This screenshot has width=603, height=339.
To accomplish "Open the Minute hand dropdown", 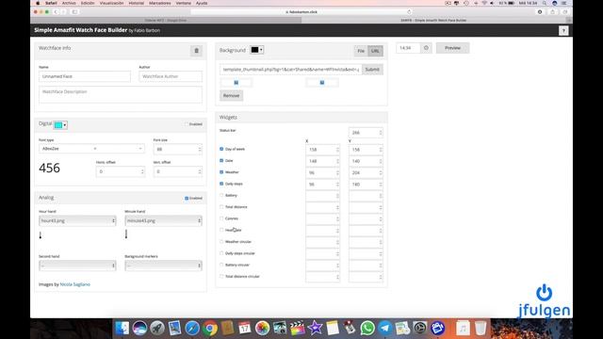I will click(163, 220).
